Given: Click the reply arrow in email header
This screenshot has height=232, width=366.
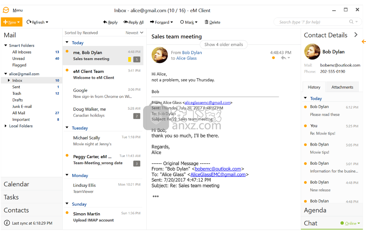Looking at the screenshot, I should coord(283,58).
